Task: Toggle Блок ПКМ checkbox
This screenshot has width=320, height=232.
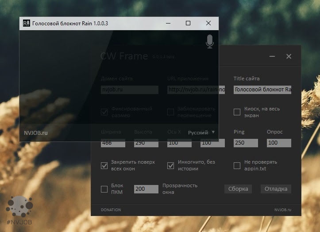Action: (x=104, y=189)
